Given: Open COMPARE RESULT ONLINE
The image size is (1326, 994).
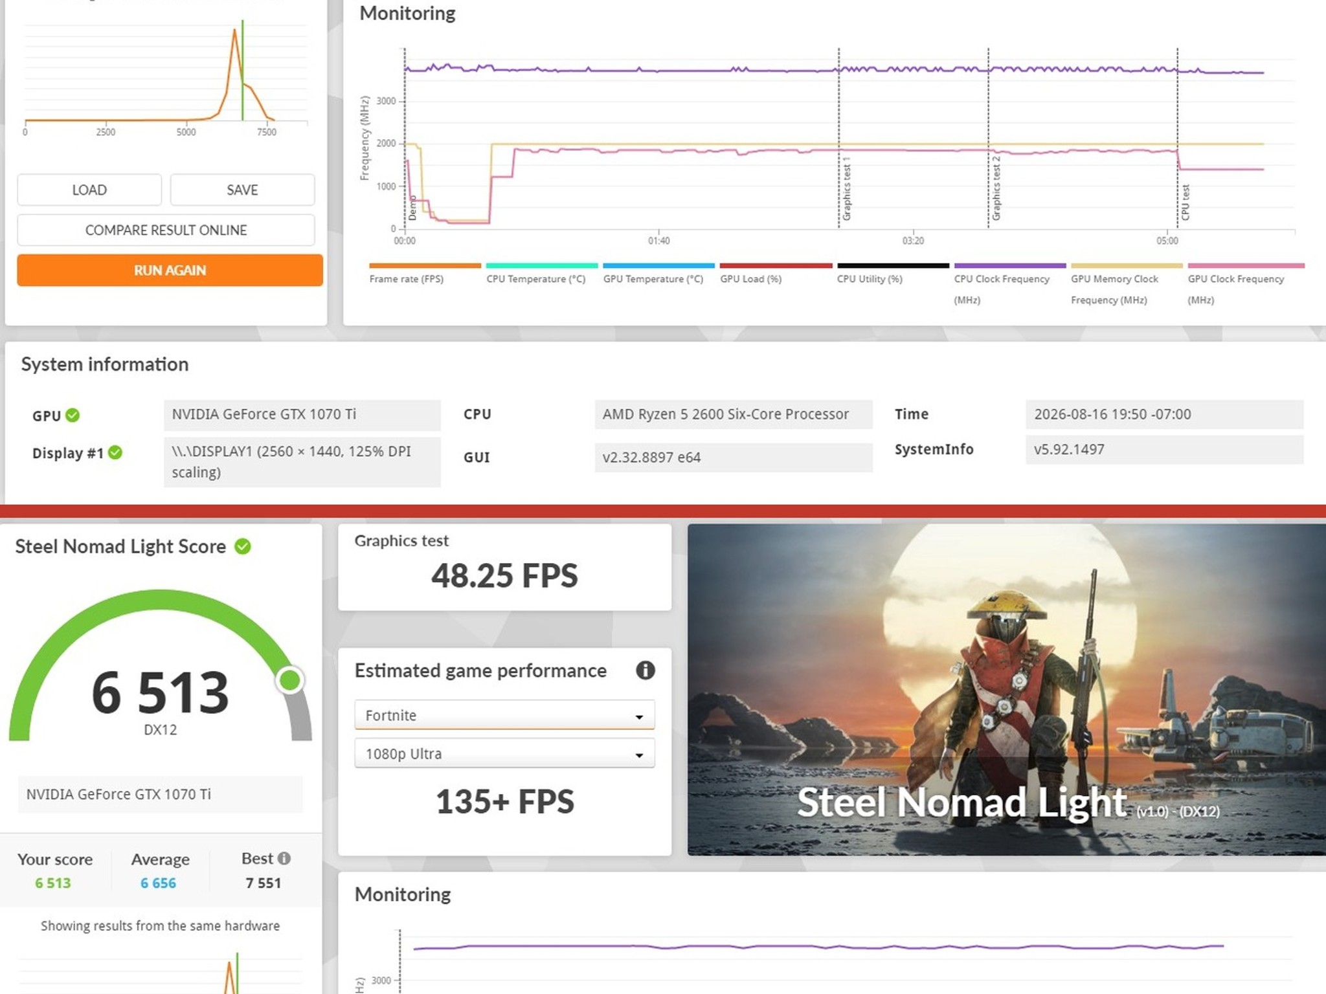Looking at the screenshot, I should point(166,230).
